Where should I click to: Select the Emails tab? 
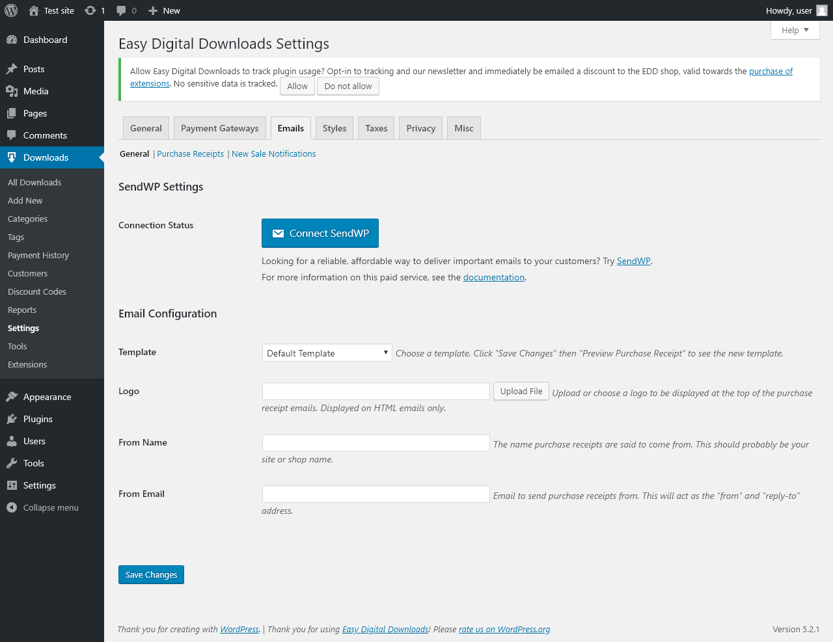290,128
